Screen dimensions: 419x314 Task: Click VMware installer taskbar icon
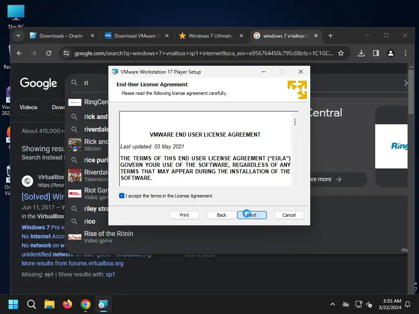pyautogui.click(x=103, y=304)
